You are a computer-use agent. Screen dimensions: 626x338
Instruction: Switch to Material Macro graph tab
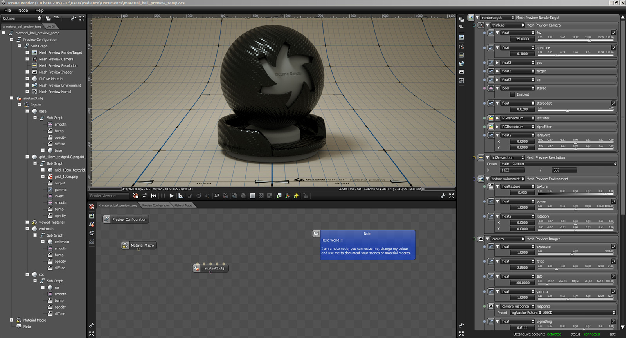click(183, 205)
